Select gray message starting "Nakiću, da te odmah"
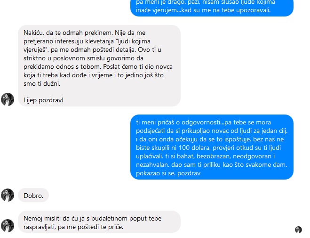310x238 pixels. pos(99,66)
